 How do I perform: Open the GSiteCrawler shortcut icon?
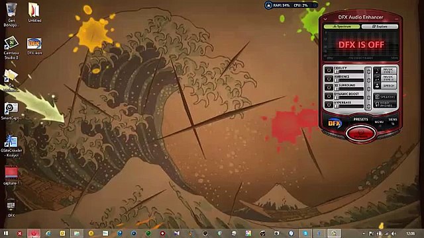pos(11,145)
